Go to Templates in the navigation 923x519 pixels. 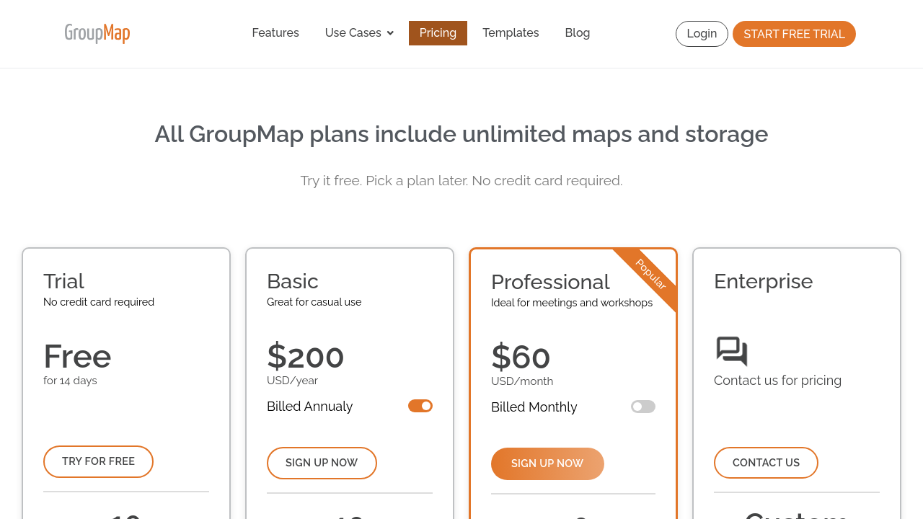pos(511,33)
